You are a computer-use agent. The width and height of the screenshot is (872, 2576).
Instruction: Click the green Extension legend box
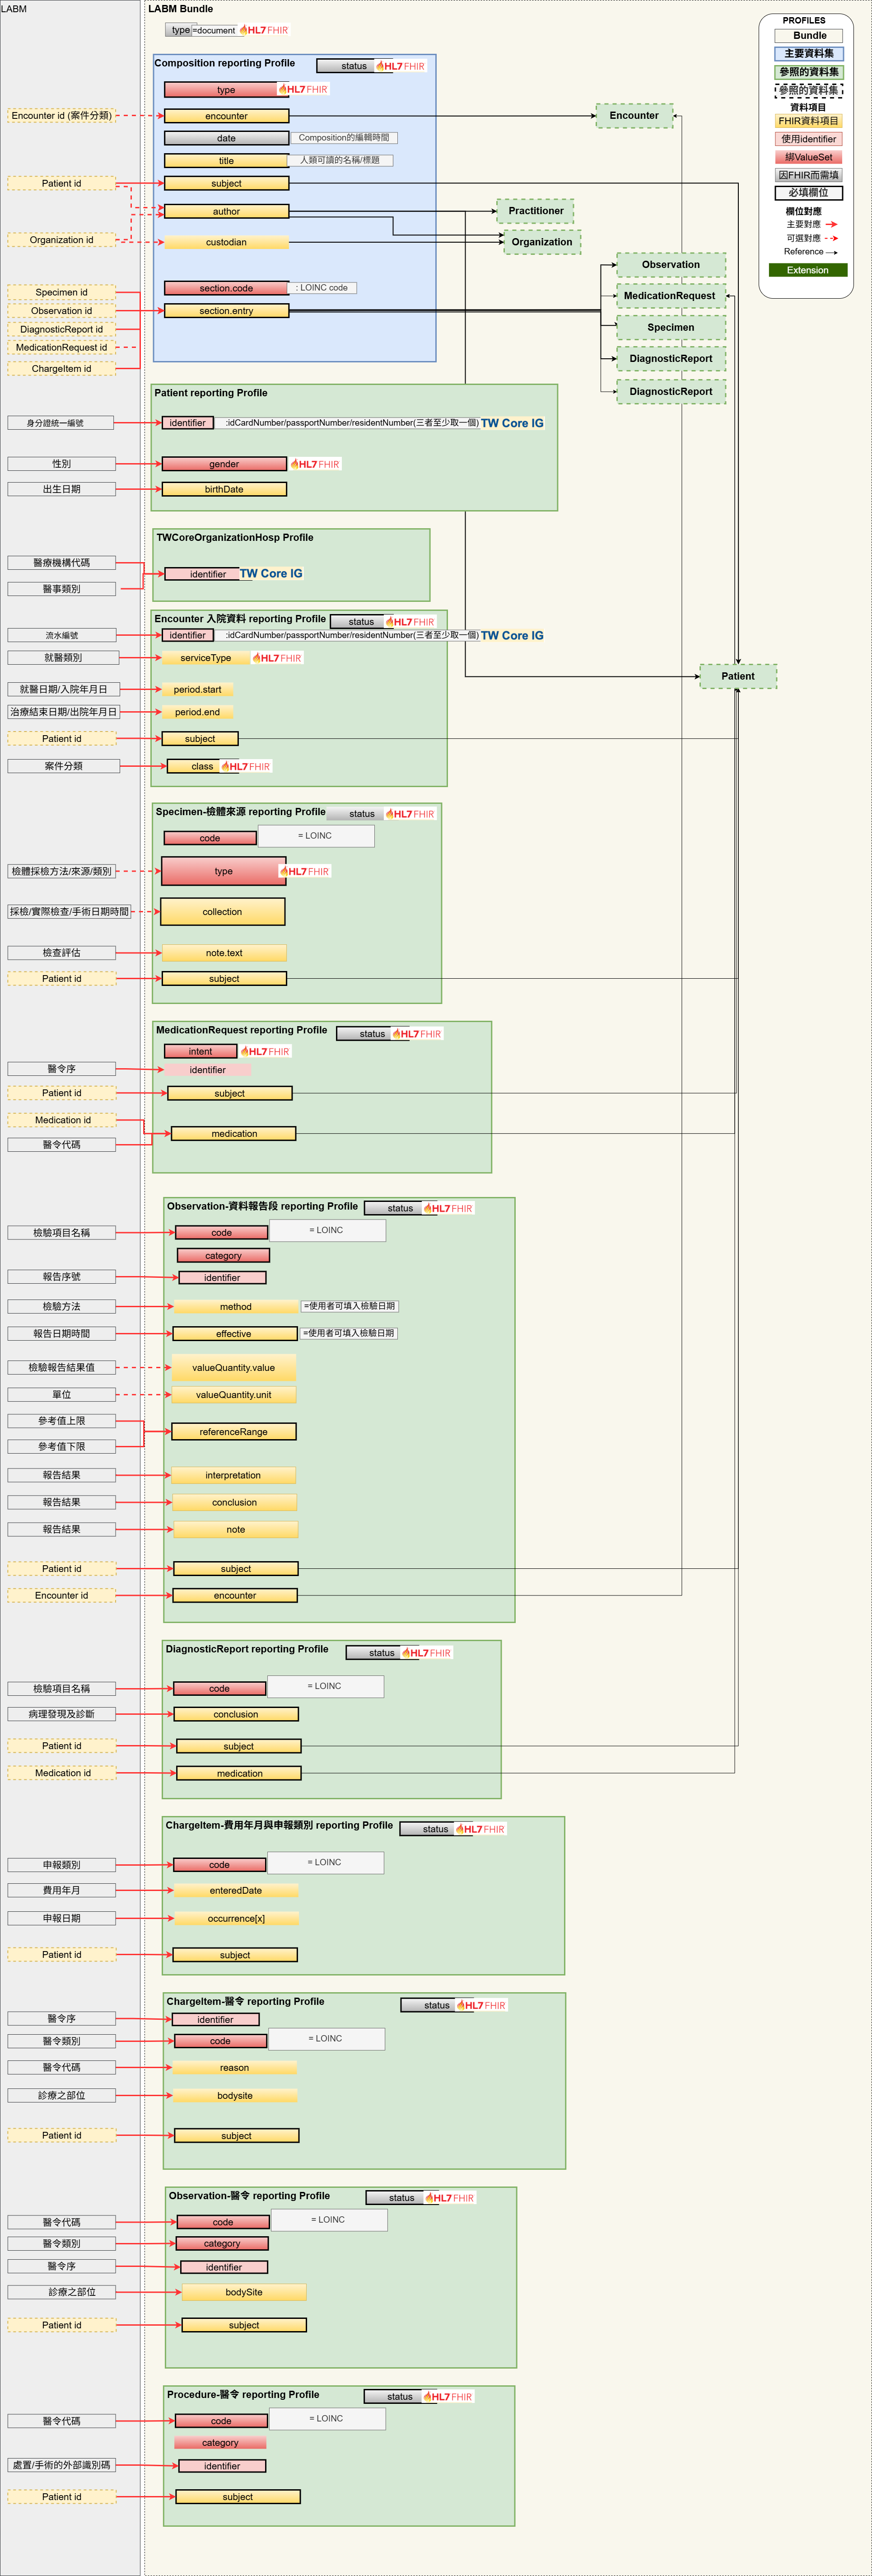coord(808,270)
